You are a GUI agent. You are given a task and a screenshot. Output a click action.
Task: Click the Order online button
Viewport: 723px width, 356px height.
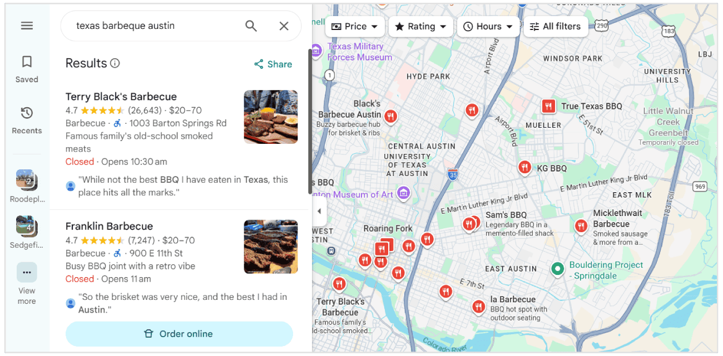179,334
